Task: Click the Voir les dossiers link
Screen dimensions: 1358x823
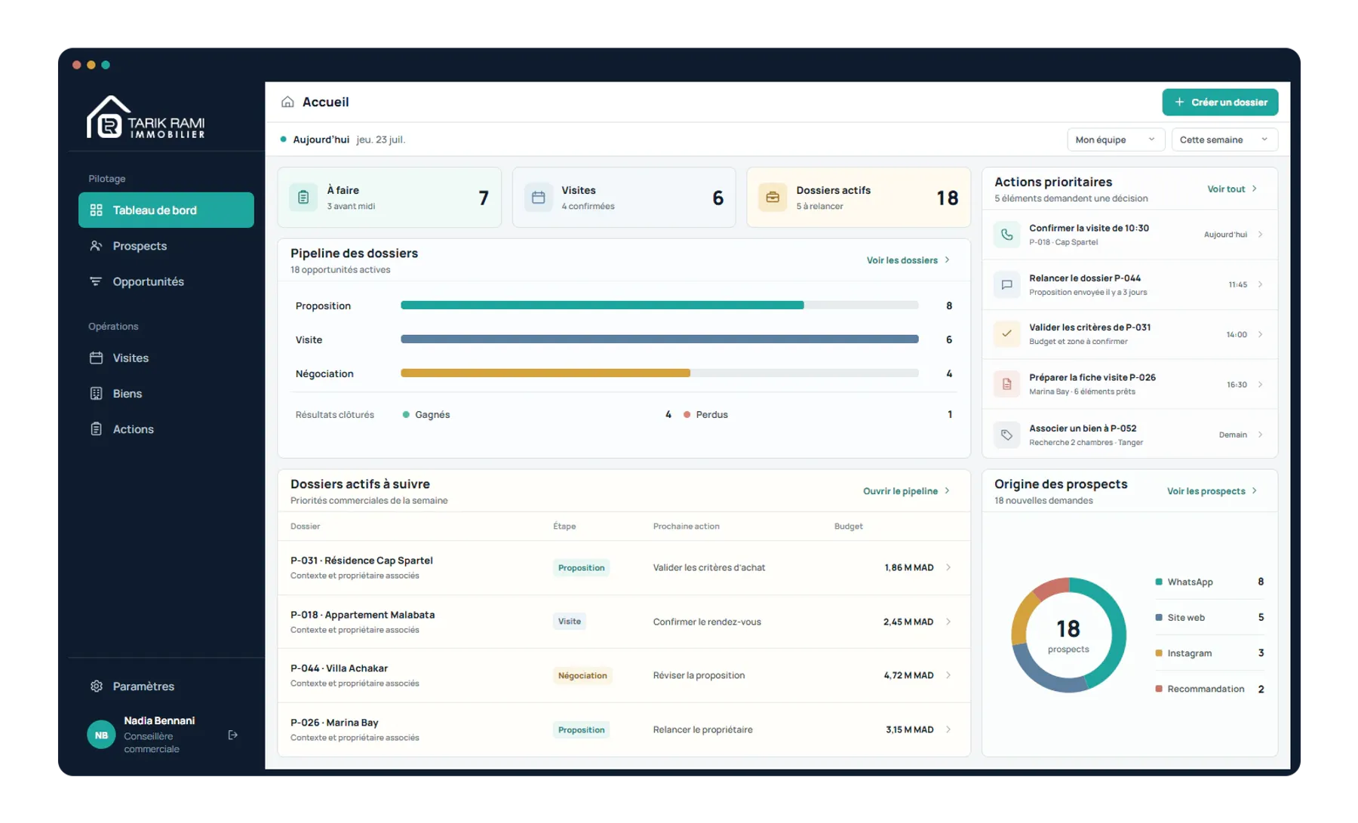Action: 908,260
